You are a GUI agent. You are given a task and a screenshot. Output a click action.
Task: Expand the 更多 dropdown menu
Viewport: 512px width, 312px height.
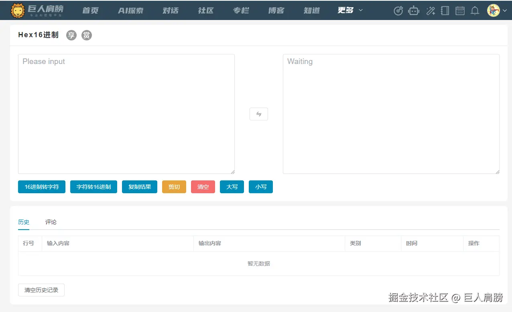coord(350,10)
